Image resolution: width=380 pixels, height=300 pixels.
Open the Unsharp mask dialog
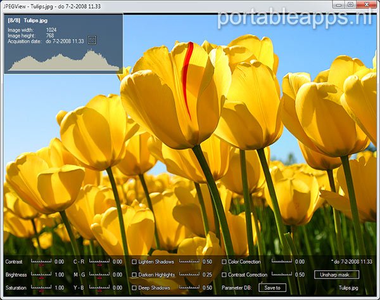[336, 275]
